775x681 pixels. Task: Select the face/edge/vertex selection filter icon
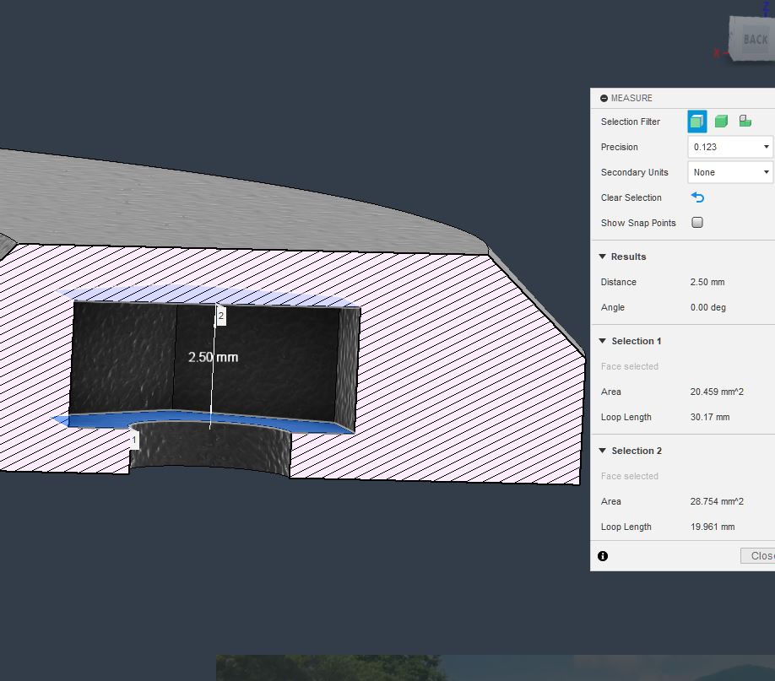coord(696,122)
